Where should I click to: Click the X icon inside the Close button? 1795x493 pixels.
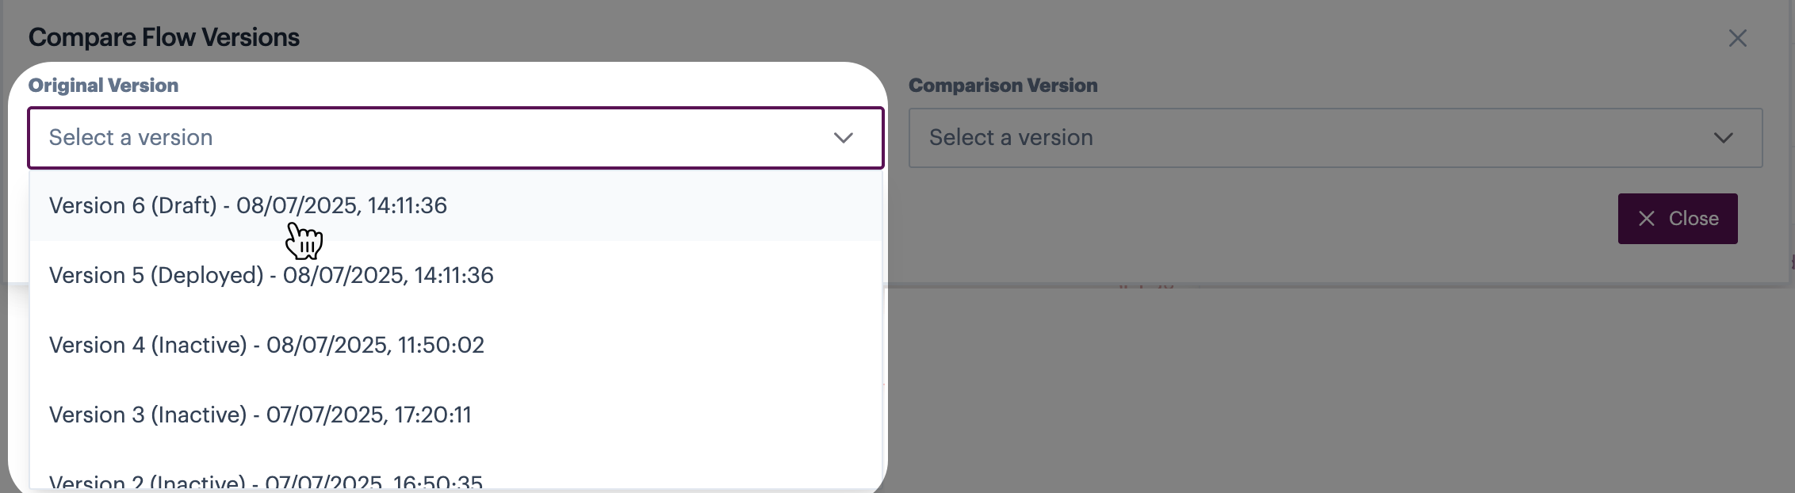pyautogui.click(x=1647, y=219)
